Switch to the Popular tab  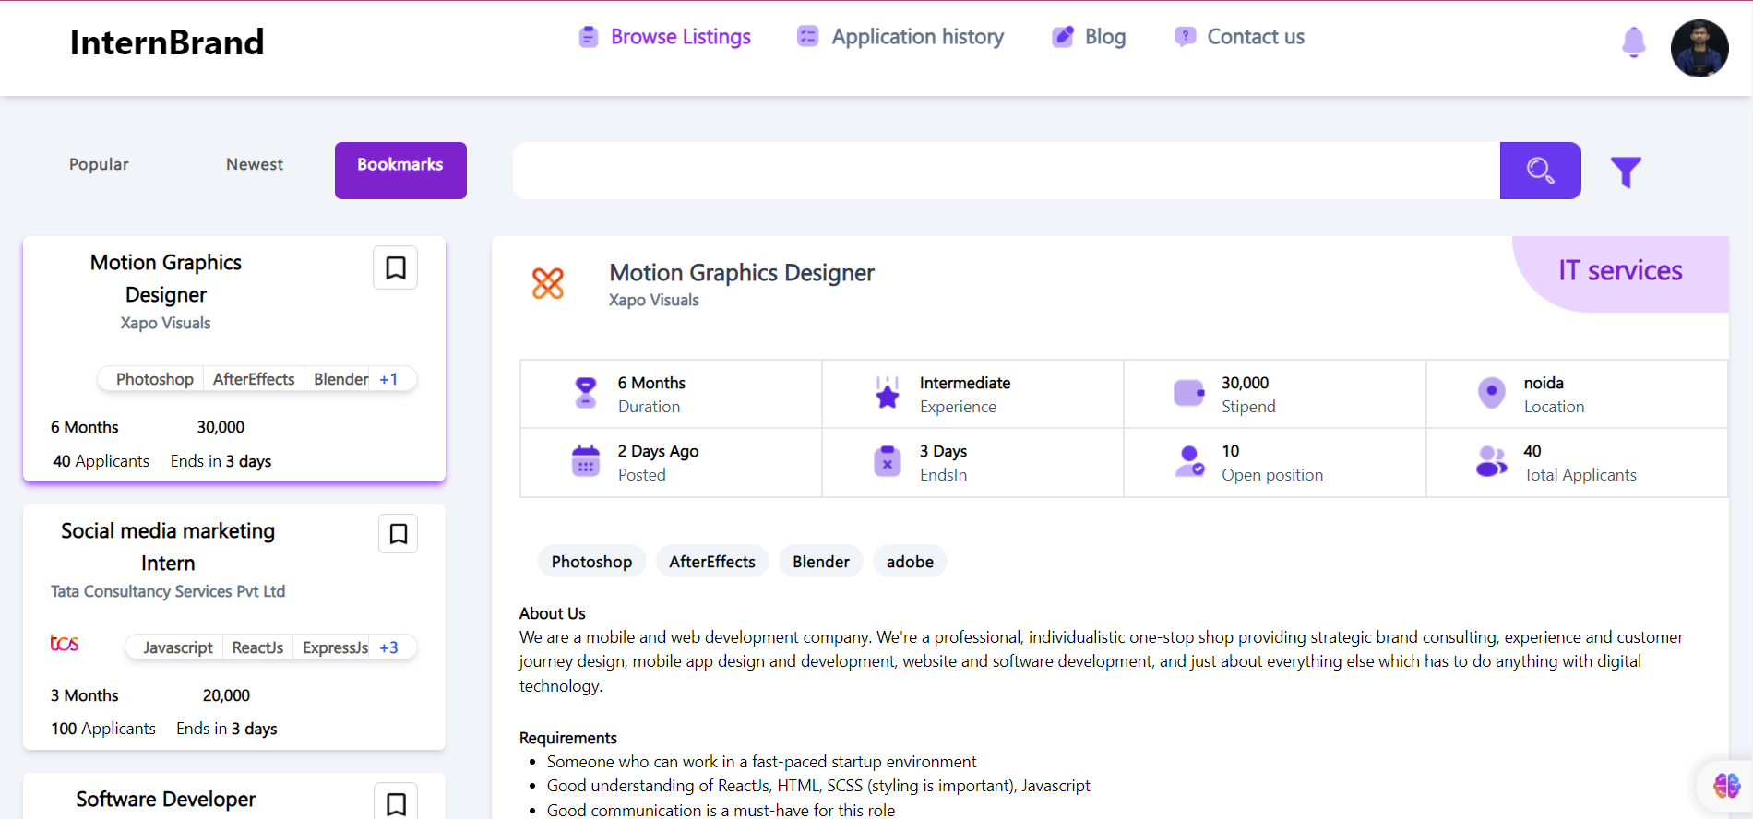(99, 164)
